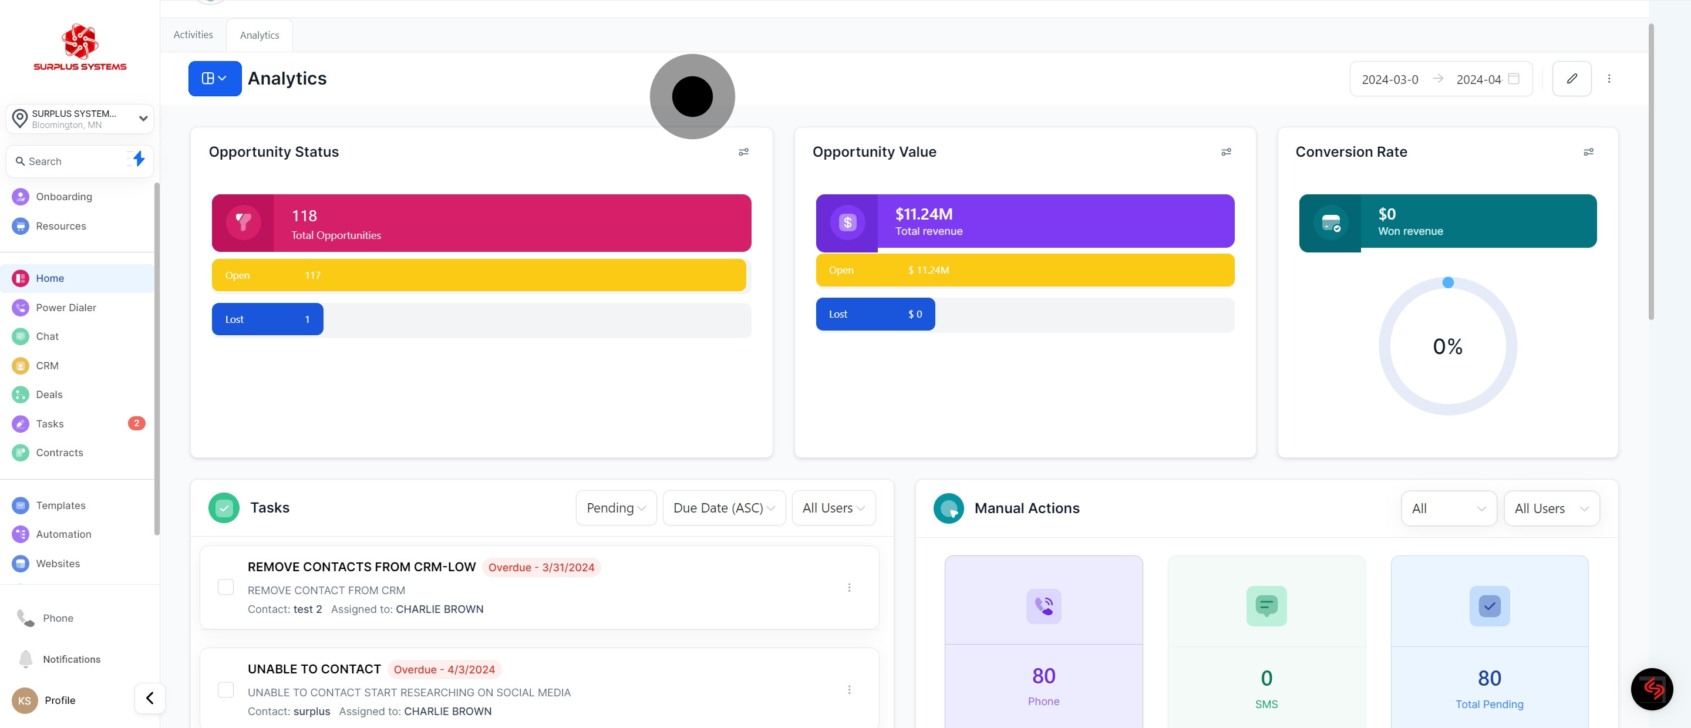Click the pencil edit dashboard icon
The image size is (1691, 728).
click(1572, 79)
